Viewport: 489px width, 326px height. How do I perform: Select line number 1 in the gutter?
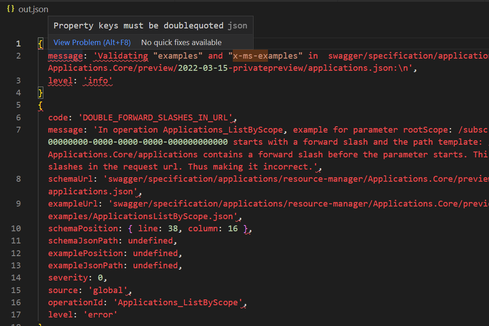tap(18, 43)
